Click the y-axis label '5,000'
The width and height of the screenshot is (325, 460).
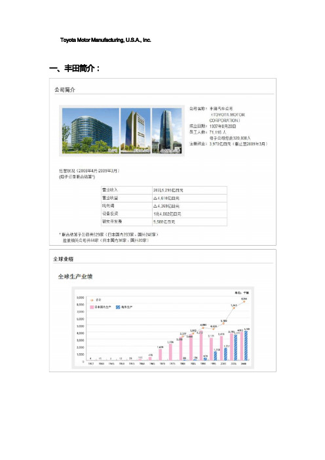(x=81, y=326)
